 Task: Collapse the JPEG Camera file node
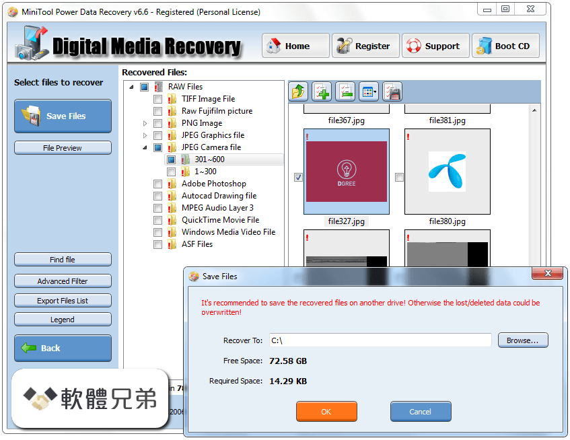(145, 147)
